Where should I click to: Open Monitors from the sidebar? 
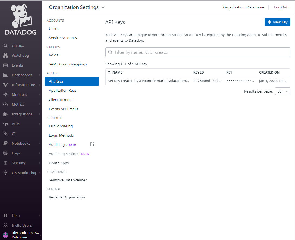[x=5, y=94]
